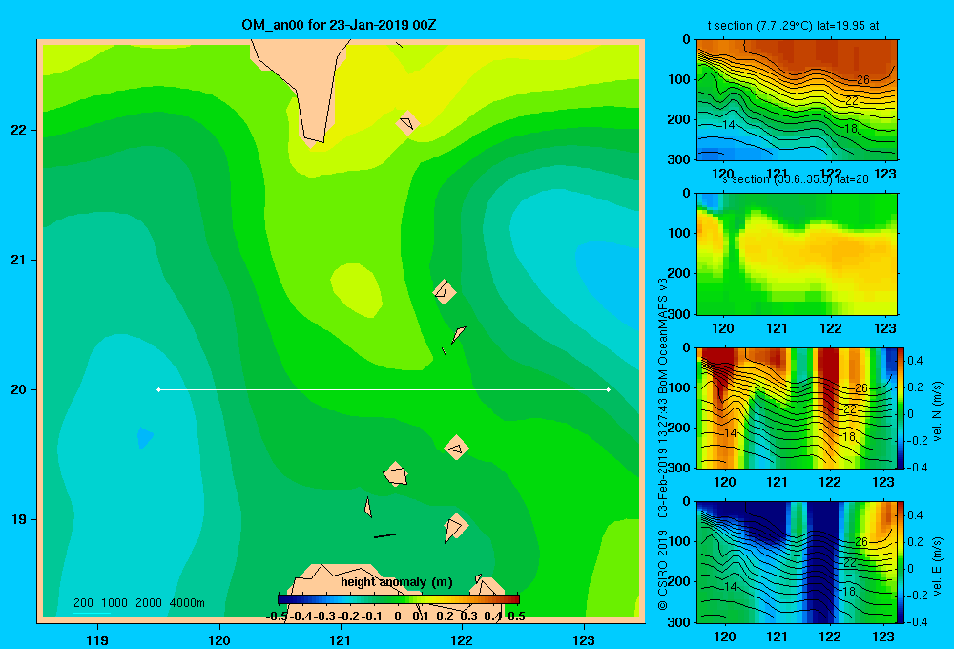
Task: Open the salinity section panel at lat=20
Action: coord(797,254)
